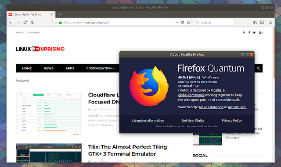Screen dimensions: 281x167
Task: Close the About Mozilla Firefox dialog
Action: point(252,54)
